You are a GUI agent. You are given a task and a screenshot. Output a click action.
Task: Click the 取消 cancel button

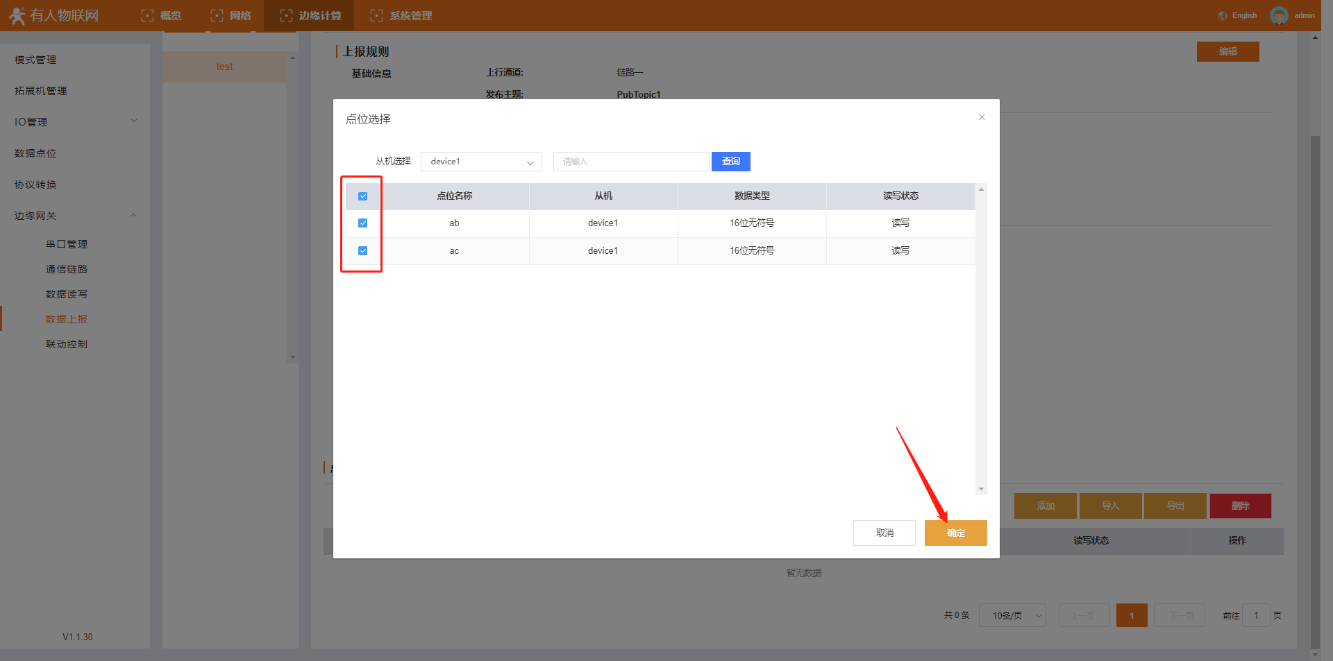pyautogui.click(x=884, y=533)
